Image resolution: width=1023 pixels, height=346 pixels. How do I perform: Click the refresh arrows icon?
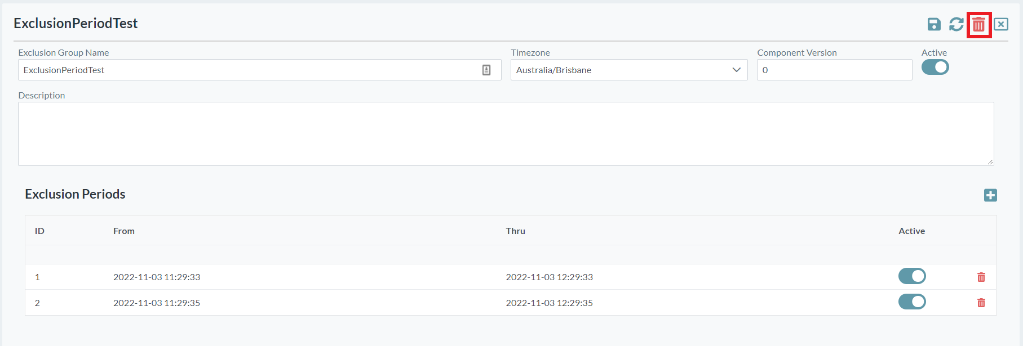[x=956, y=24]
